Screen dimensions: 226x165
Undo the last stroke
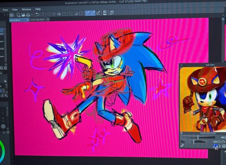[x=38, y=14]
